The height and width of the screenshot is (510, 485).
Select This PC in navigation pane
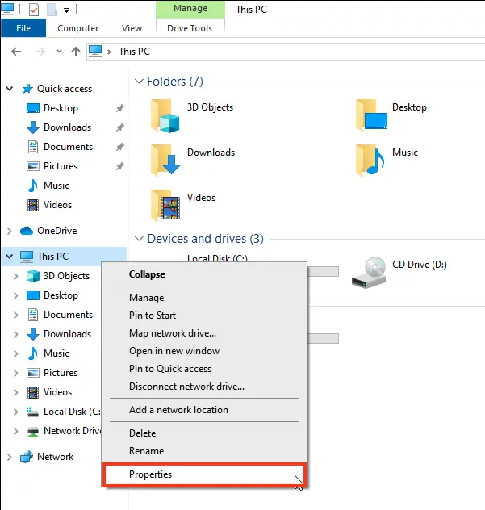[52, 257]
